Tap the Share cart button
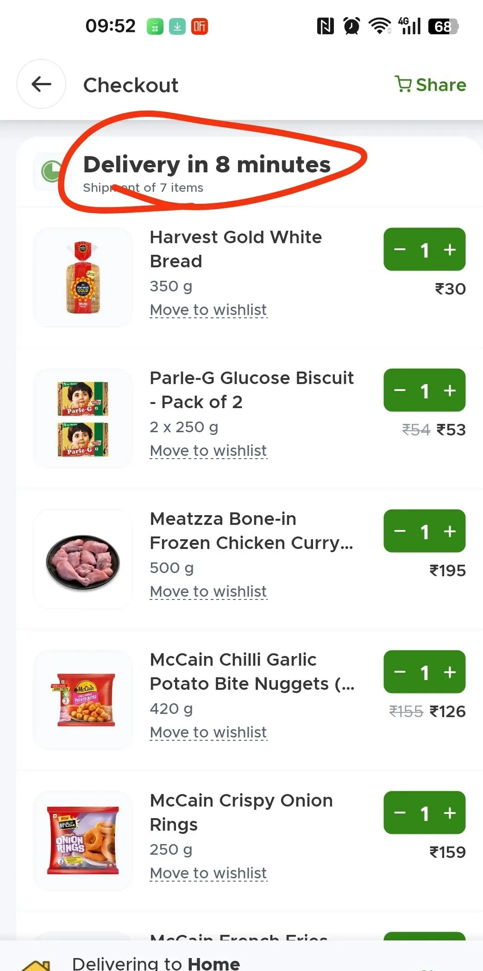The width and height of the screenshot is (483, 971). [x=430, y=85]
